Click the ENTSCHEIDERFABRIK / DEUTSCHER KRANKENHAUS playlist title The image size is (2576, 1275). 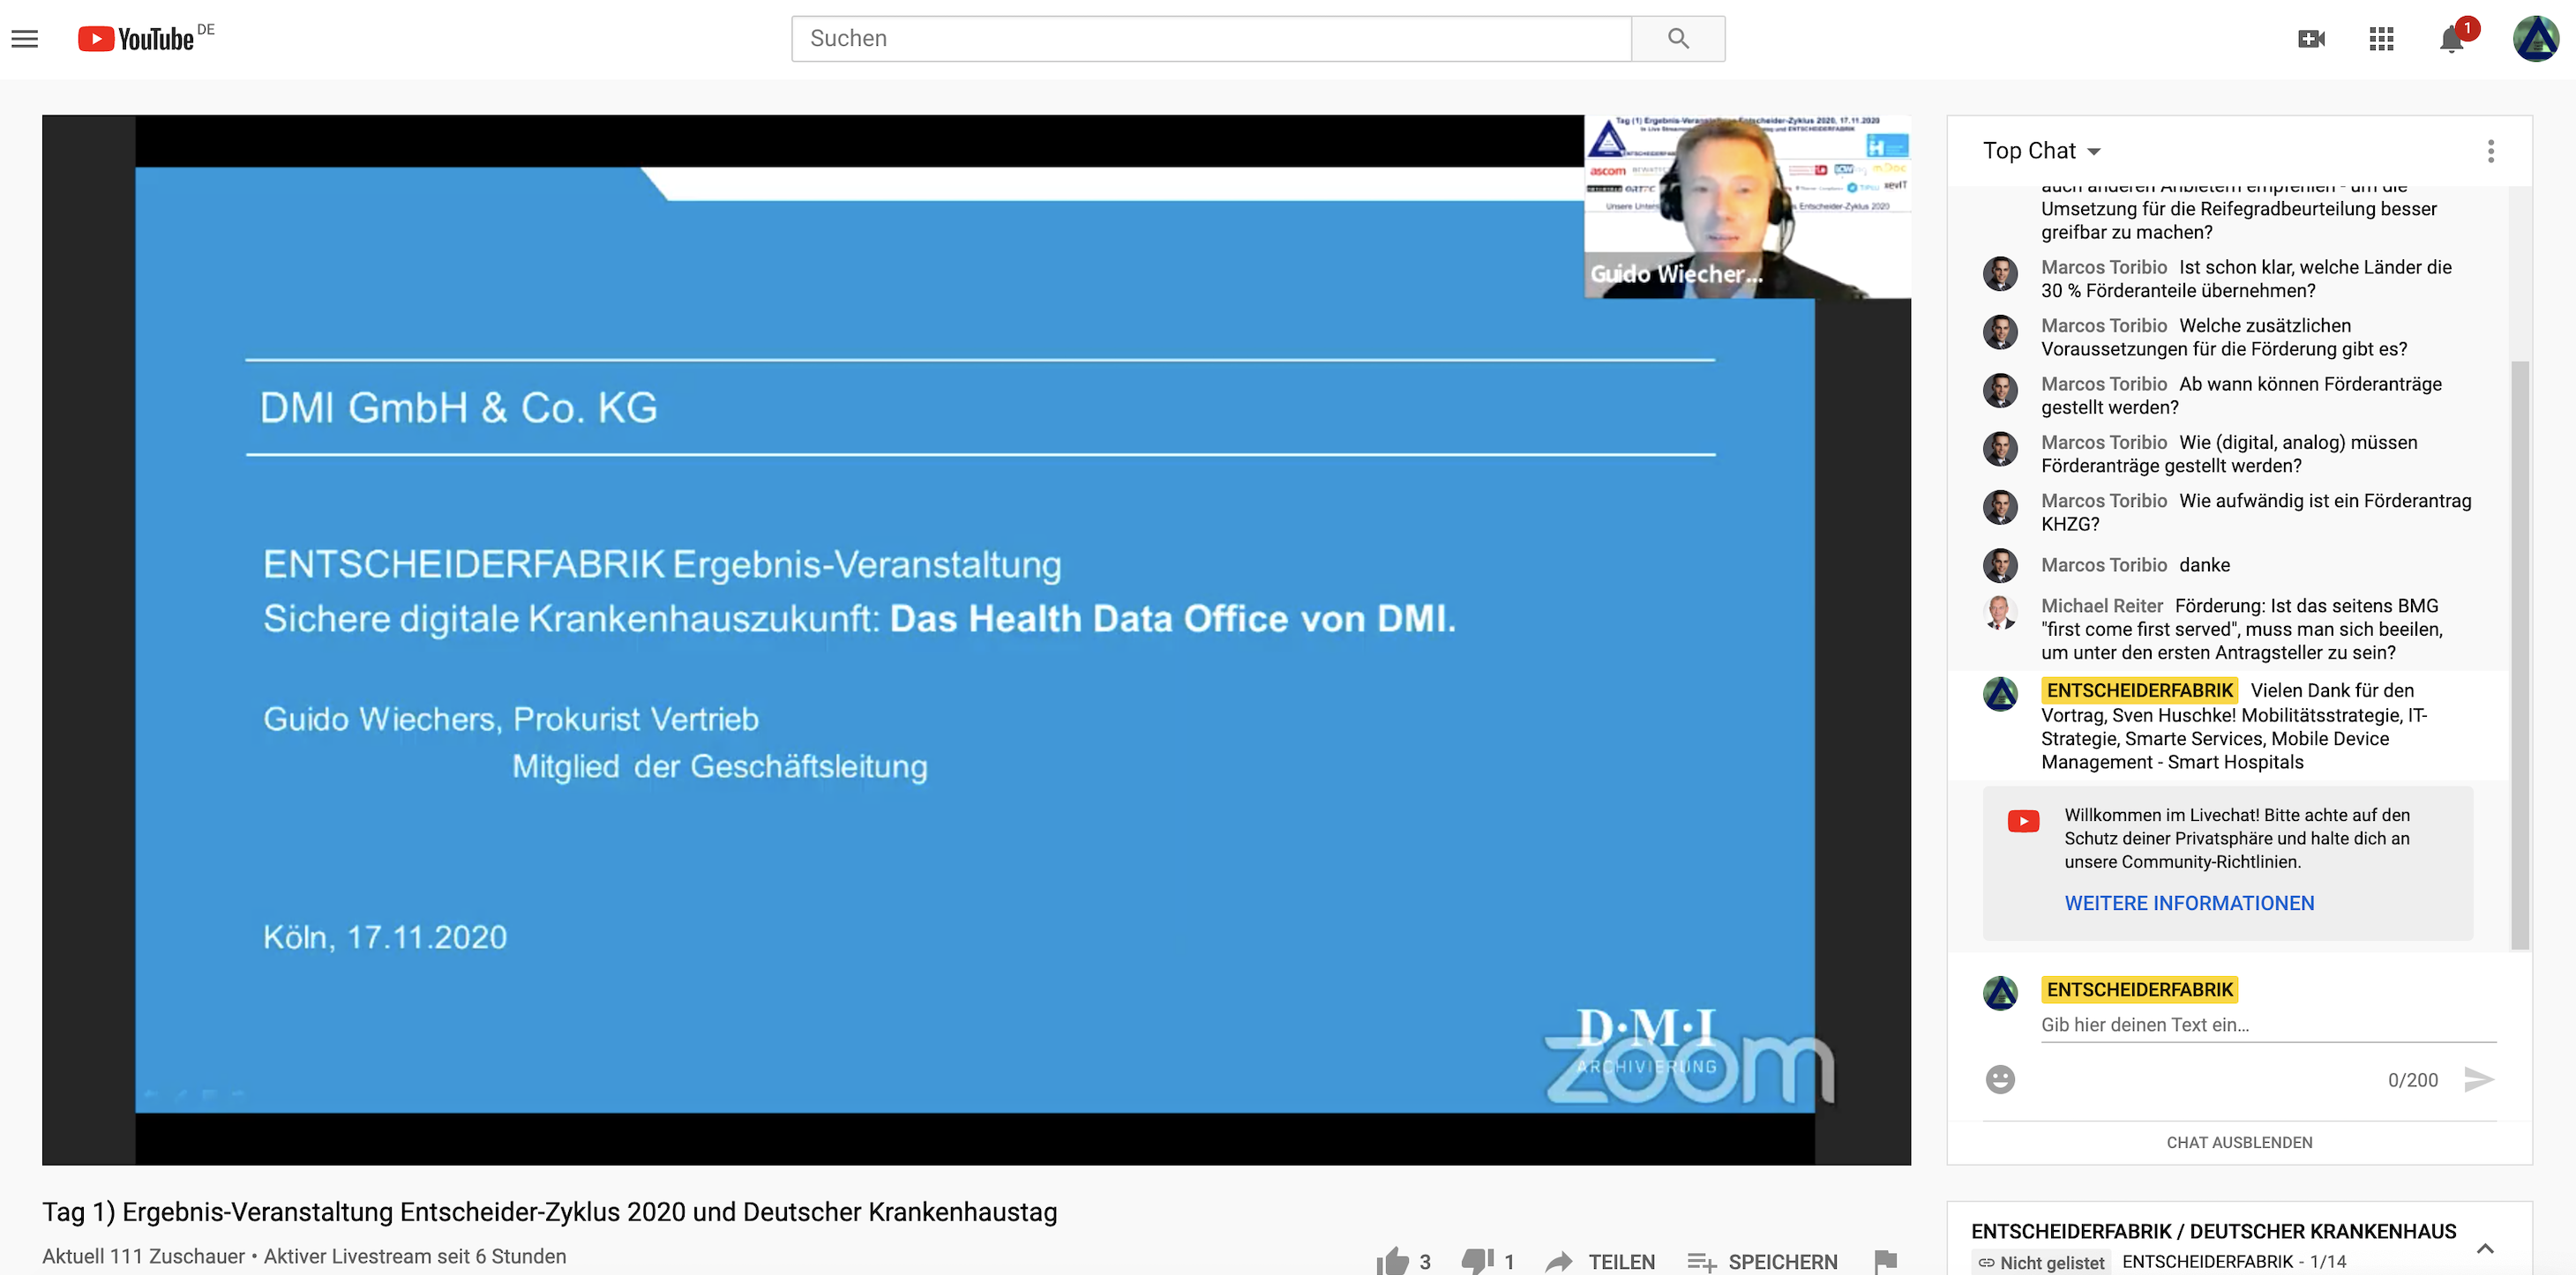click(2213, 1231)
